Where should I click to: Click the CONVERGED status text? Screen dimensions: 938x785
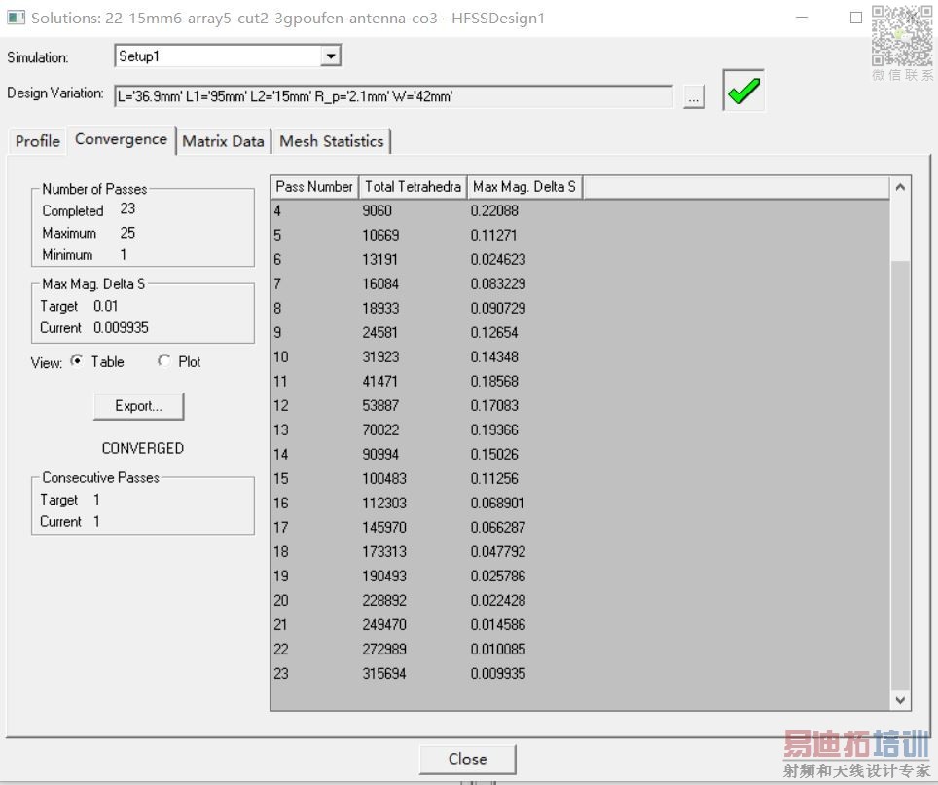(x=142, y=448)
